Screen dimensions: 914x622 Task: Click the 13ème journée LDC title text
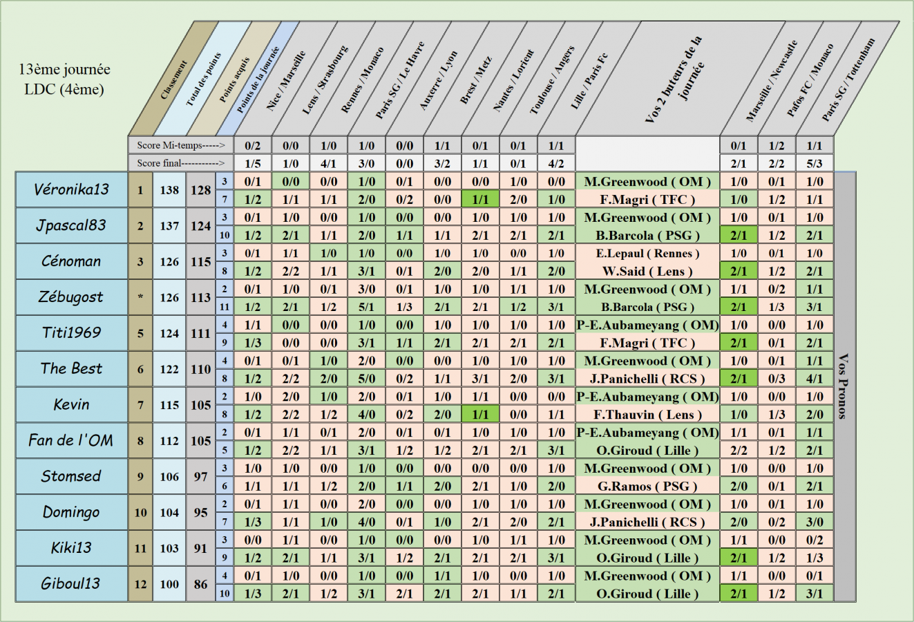click(64, 79)
